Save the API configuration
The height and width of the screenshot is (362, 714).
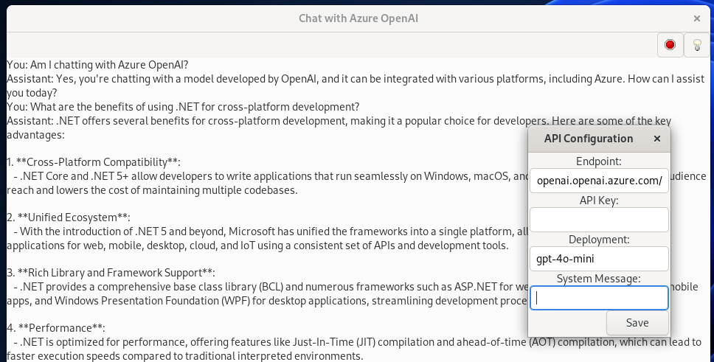click(x=637, y=323)
